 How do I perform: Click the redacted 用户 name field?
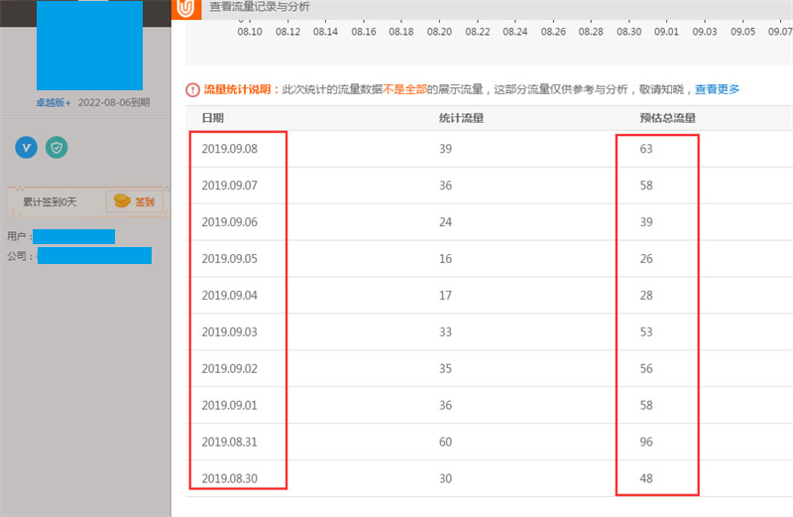73,236
